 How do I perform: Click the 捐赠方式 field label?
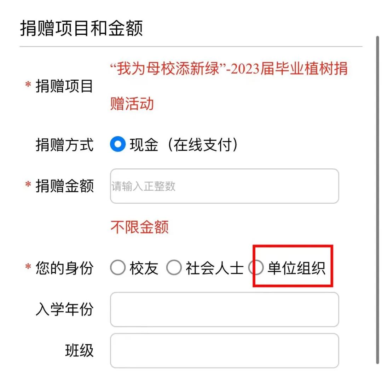(x=64, y=145)
